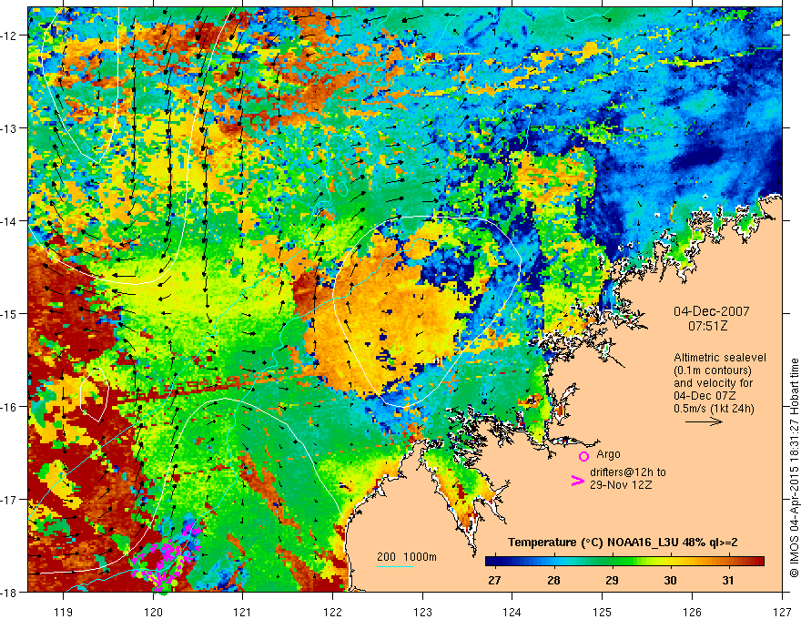Click the longitude axis label 119
Screen dimensions: 801x619
[x=64, y=612]
